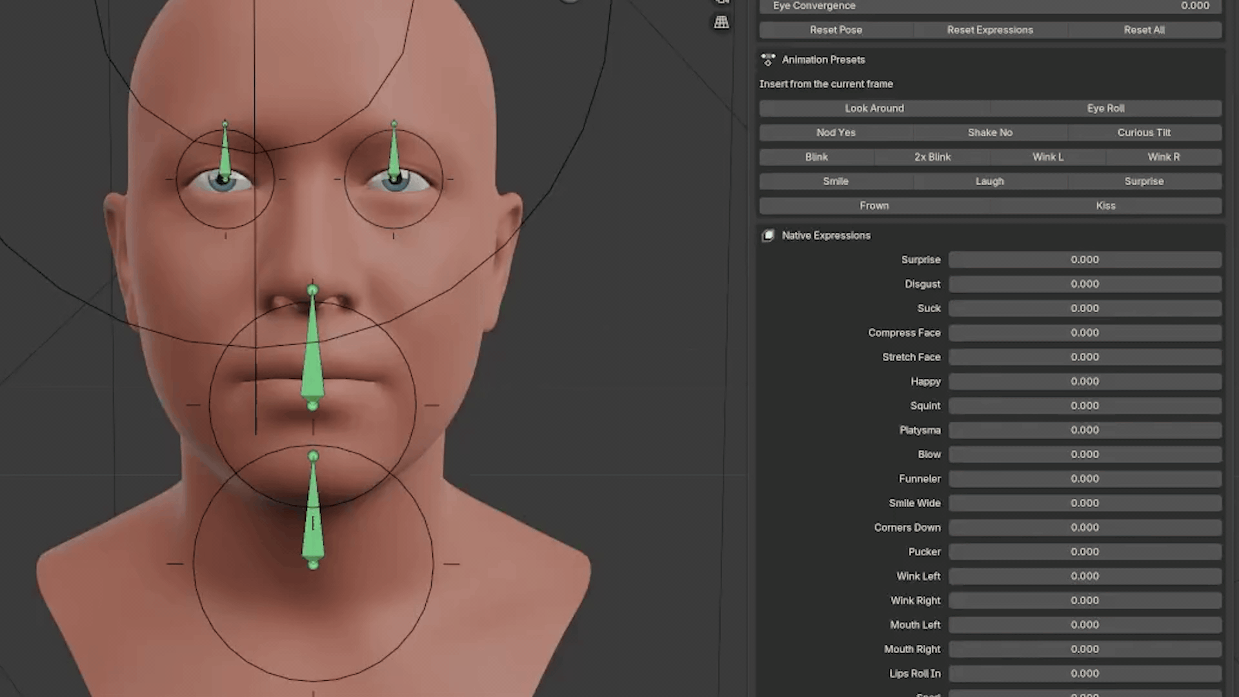The width and height of the screenshot is (1239, 697).
Task: Click the Wink Left slider
Action: point(1085,576)
